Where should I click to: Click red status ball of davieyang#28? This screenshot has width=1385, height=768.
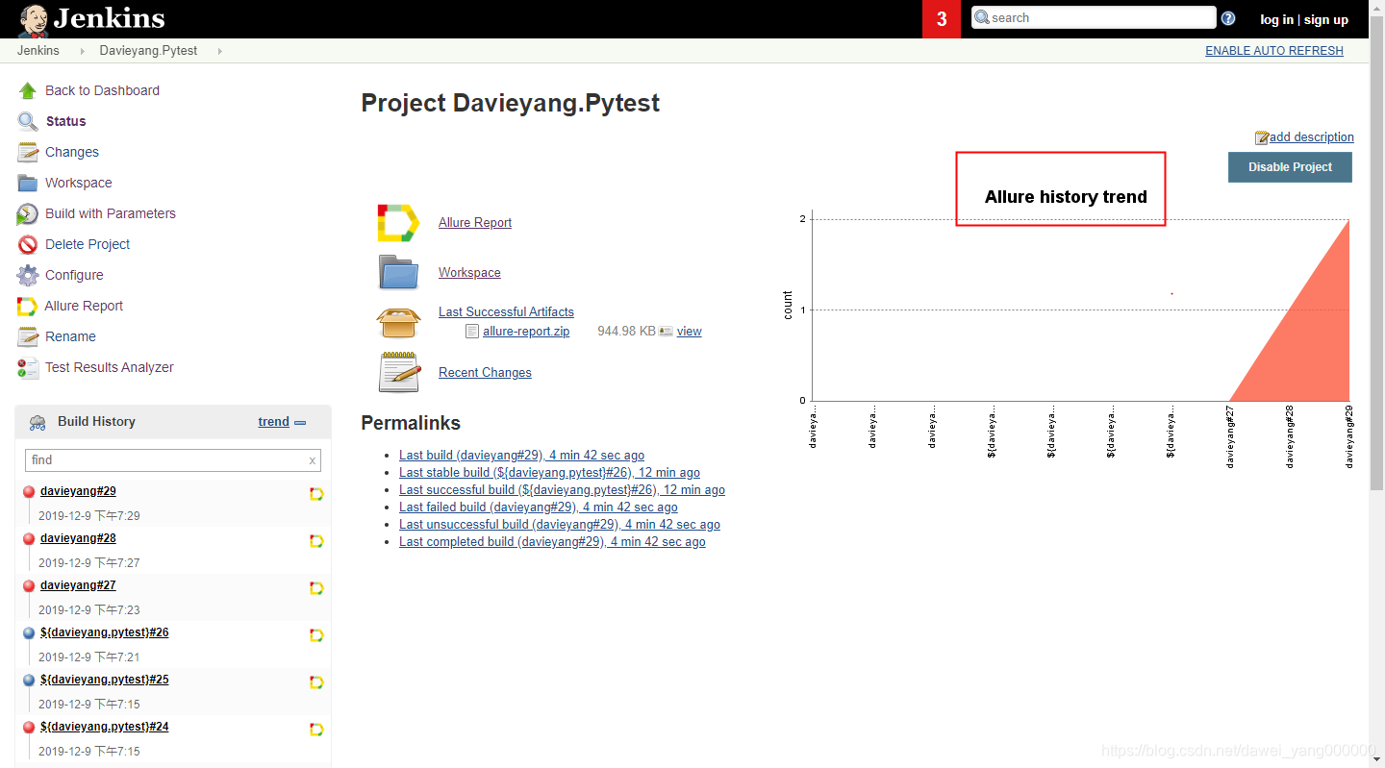tap(29, 538)
